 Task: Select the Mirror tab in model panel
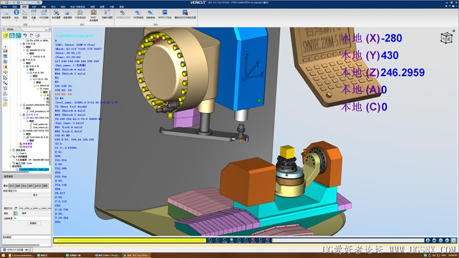[45, 186]
